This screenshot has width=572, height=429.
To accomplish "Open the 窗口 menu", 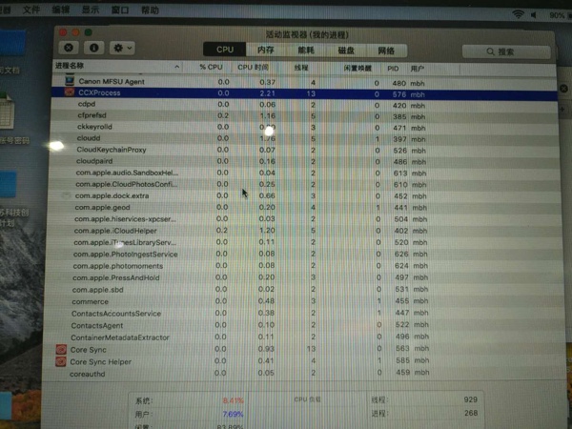I will click(120, 10).
